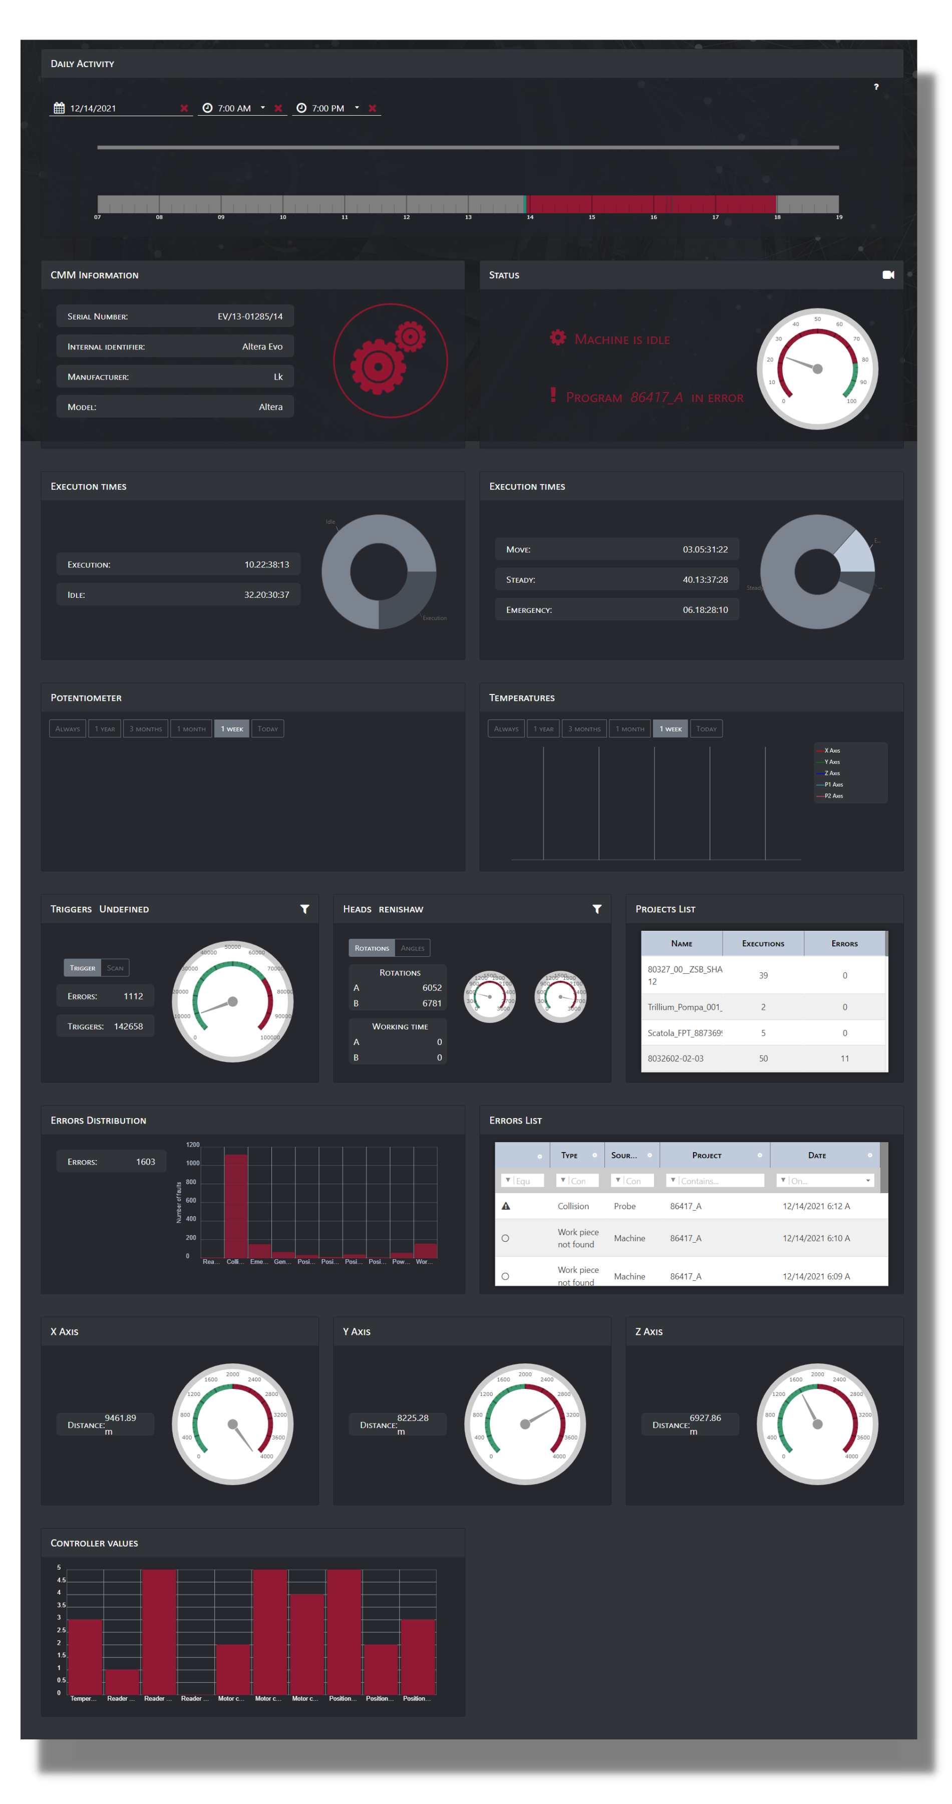Click the clock icon beside 7:00 AM
Viewport: 952px width, 1804px height.
coord(207,108)
